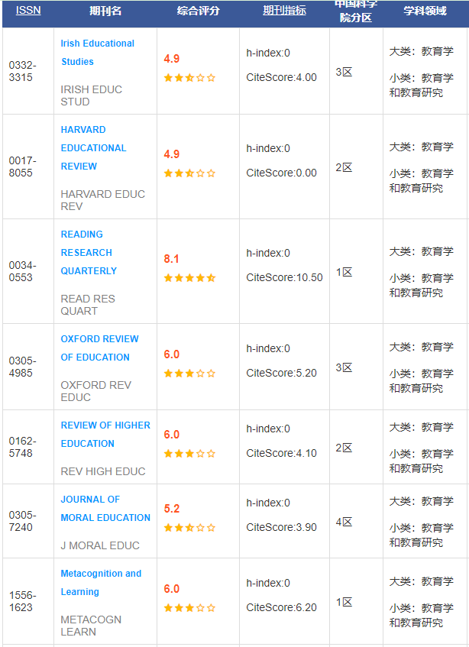Select abbreviation HARVARD EDUC REV
Viewport: 469px width, 647px height.
pos(102,200)
